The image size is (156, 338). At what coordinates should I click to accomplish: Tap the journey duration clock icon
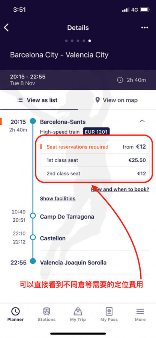(120, 80)
